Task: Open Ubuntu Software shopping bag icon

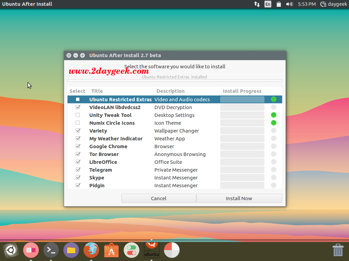Action: (111, 250)
